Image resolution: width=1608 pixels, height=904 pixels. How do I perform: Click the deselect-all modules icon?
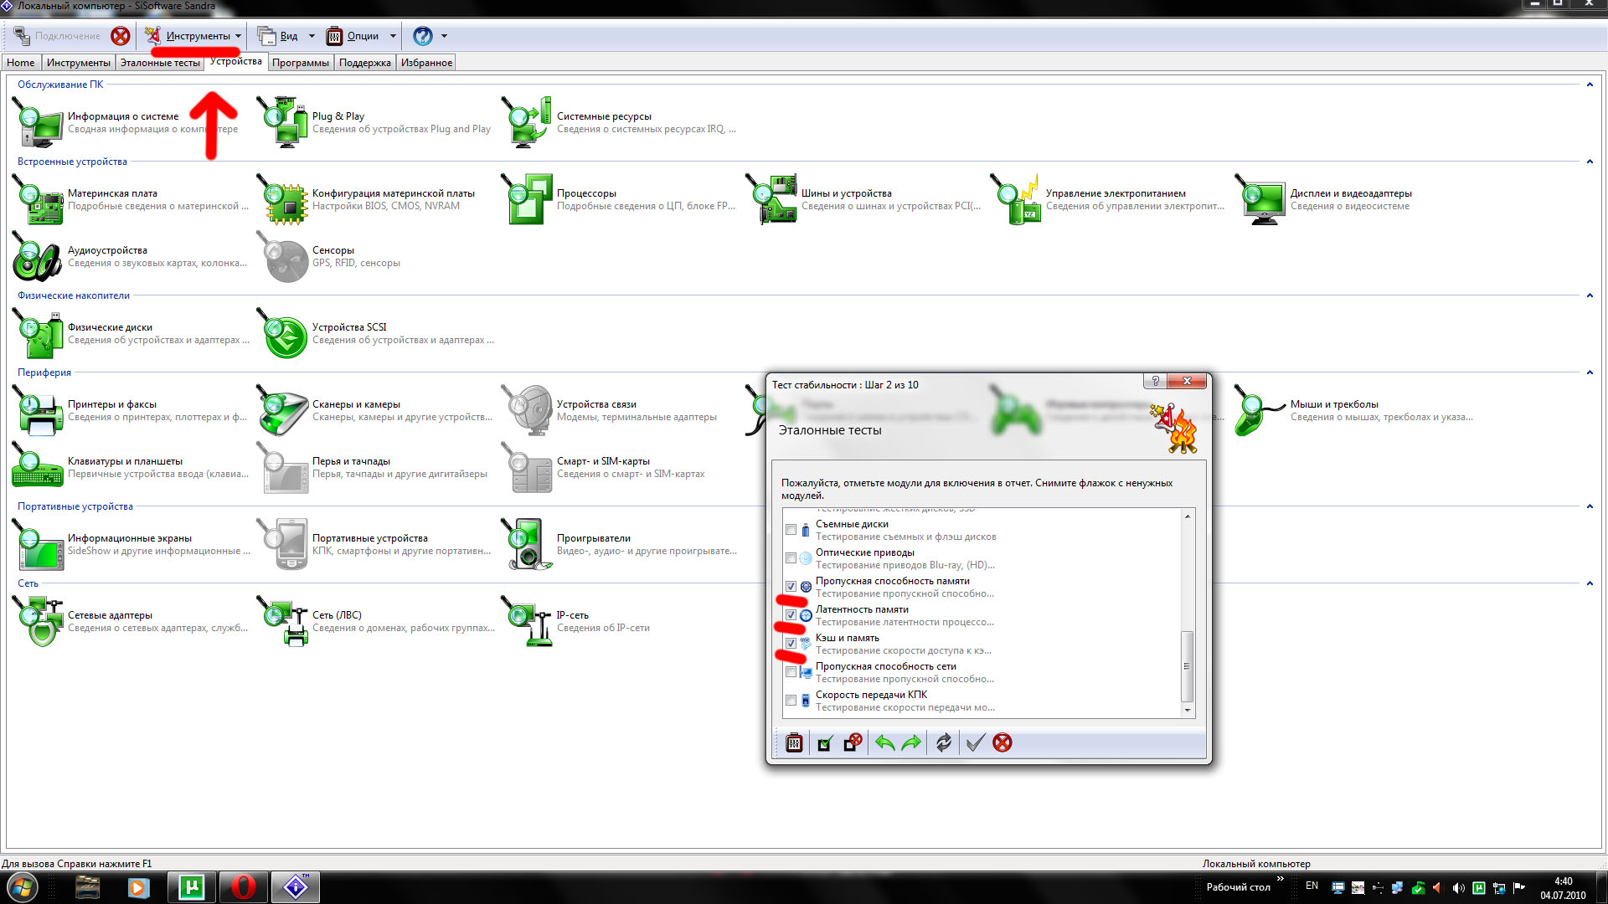point(853,742)
